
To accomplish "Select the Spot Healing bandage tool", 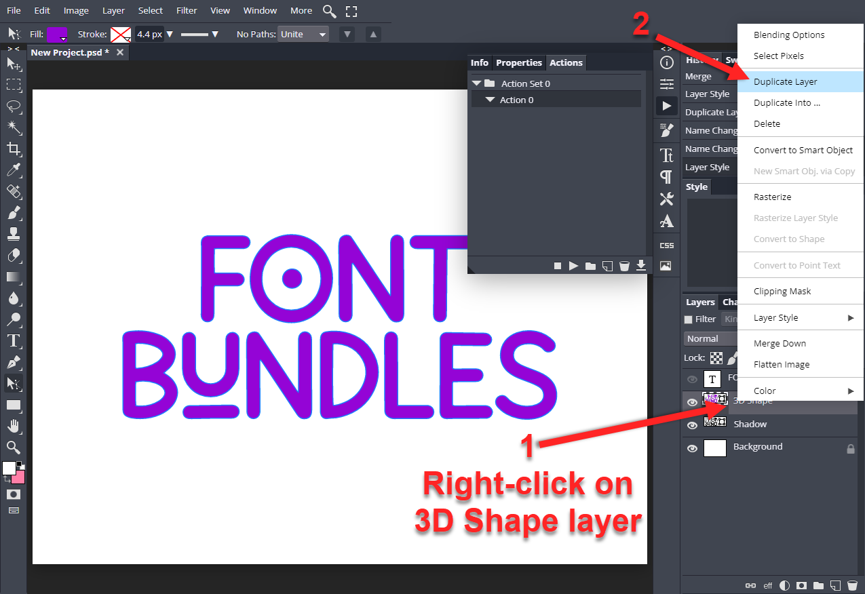I will point(14,192).
